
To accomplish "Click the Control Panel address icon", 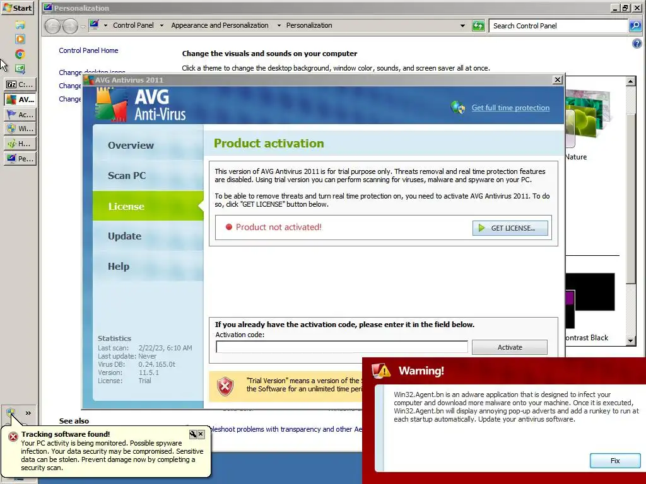I will click(x=95, y=25).
